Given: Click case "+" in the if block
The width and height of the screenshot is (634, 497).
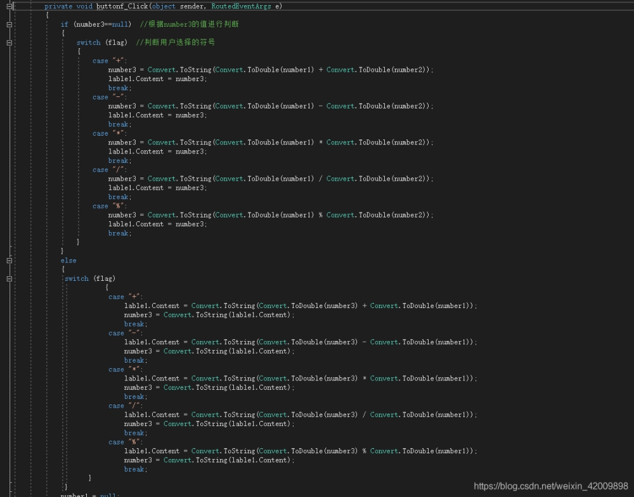Looking at the screenshot, I should [x=110, y=61].
